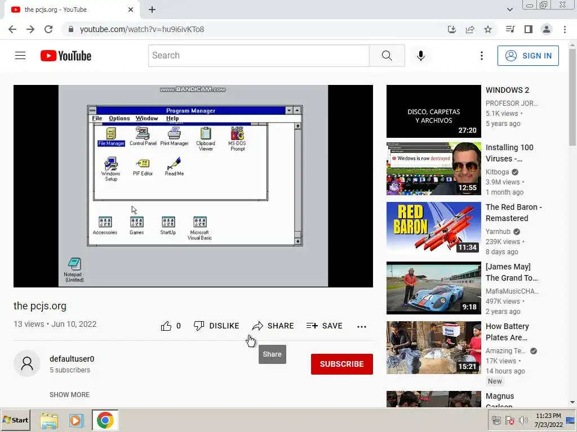Open the James May Grand Tour thumbnail
The height and width of the screenshot is (432, 577).
pos(433,287)
